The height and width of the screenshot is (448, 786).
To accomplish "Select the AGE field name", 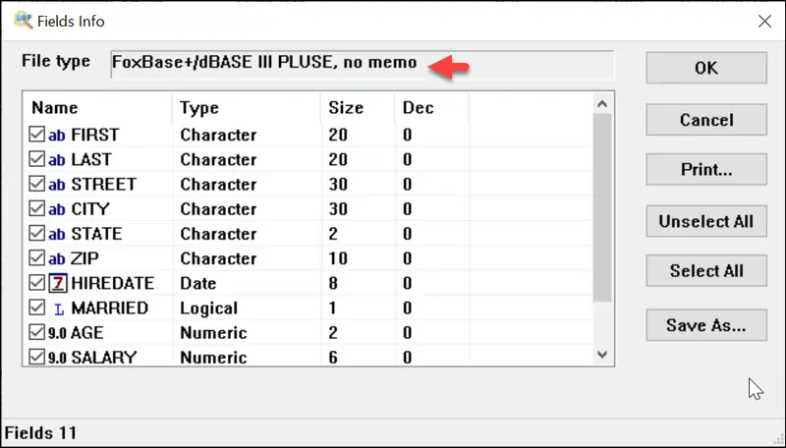I will [87, 333].
